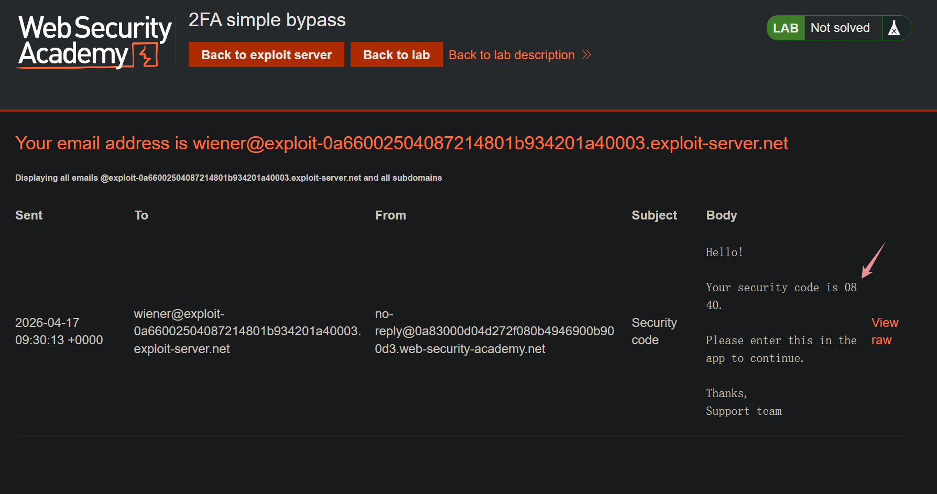
Task: Click the Hello! line in email body
Action: point(724,253)
